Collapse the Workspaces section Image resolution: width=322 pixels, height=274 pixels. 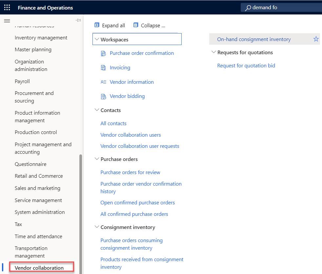point(97,39)
